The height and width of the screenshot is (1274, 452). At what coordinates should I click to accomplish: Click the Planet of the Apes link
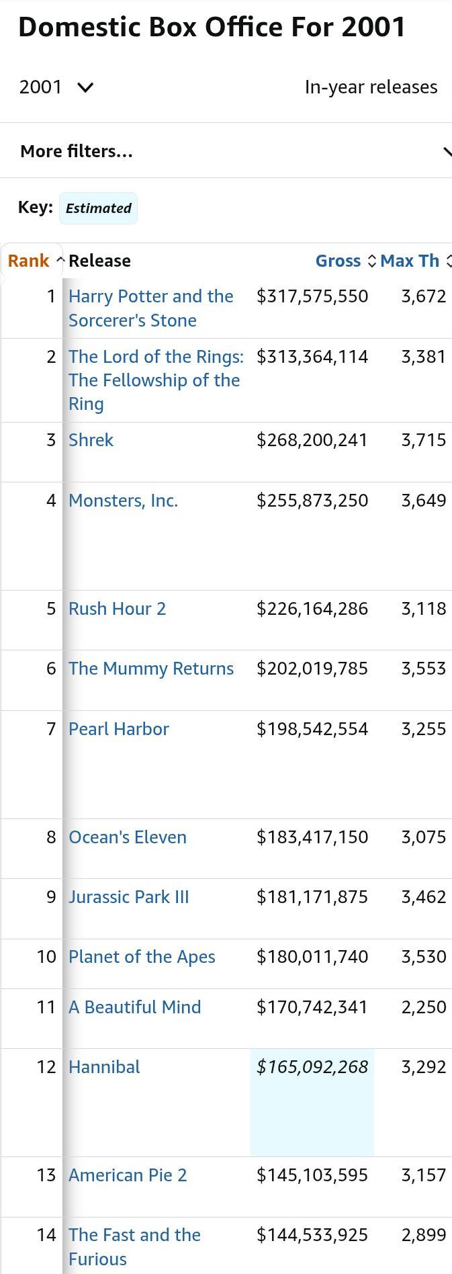point(142,957)
